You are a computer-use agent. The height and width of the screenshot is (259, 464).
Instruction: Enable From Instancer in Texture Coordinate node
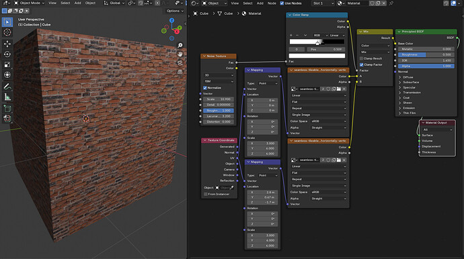coord(205,194)
